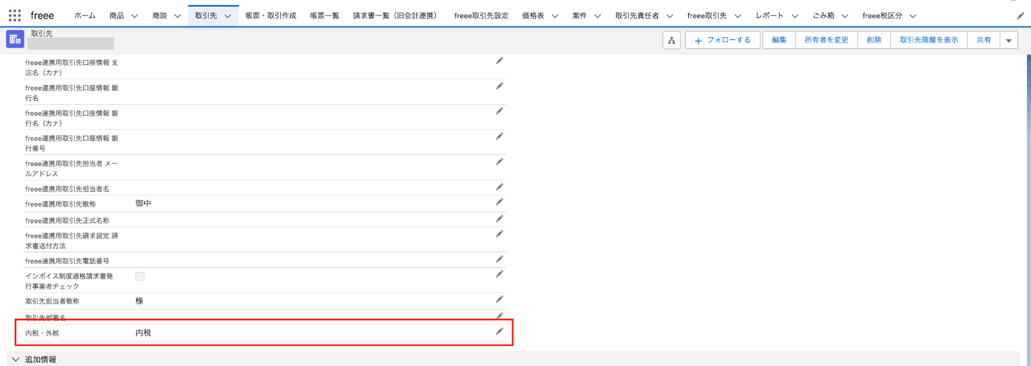Edit freee連携用取引先担当者名 field
Image resolution: width=1031 pixels, height=366 pixels.
tap(499, 187)
